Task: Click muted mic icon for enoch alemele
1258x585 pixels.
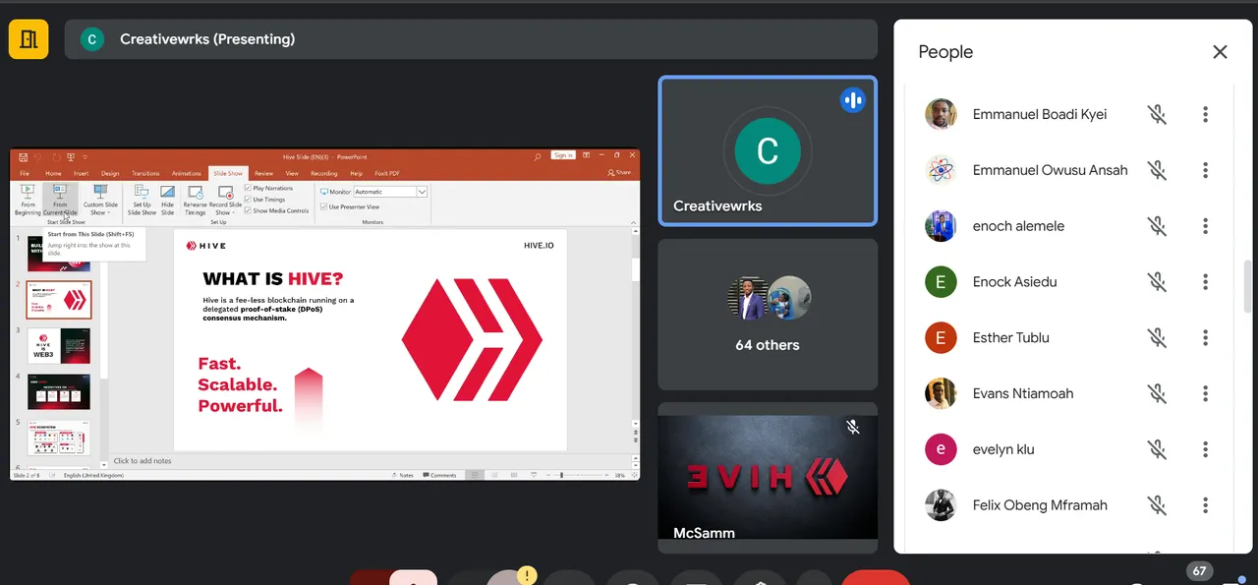Action: (x=1158, y=226)
